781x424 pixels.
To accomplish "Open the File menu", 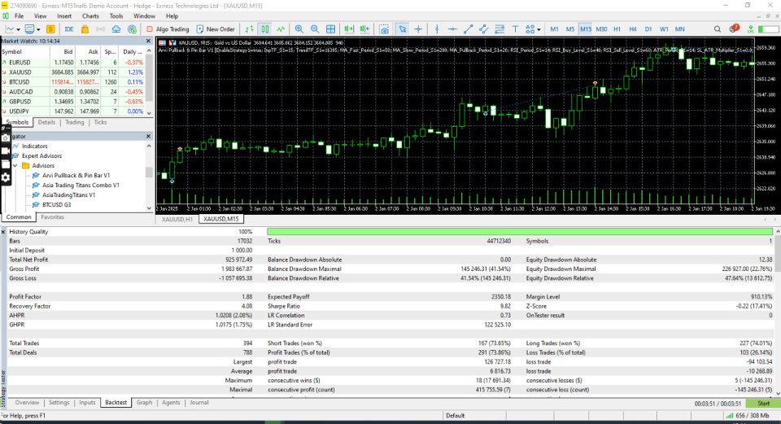I will click(x=19, y=16).
